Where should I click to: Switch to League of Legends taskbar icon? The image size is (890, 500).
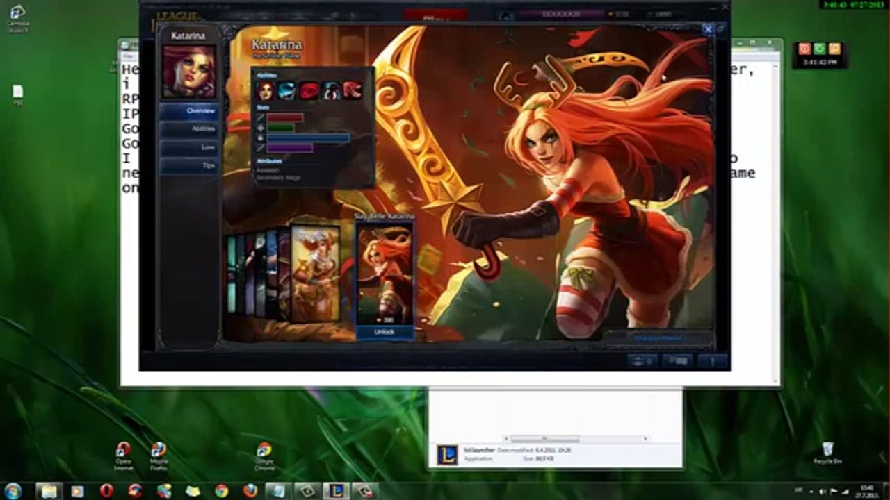[x=335, y=491]
